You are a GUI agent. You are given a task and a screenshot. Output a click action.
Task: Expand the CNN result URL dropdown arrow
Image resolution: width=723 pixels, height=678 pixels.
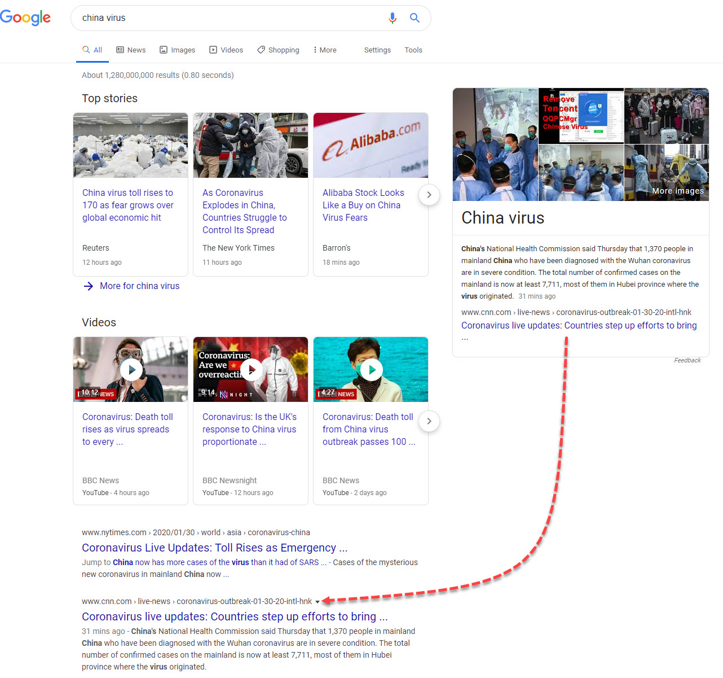tap(318, 602)
